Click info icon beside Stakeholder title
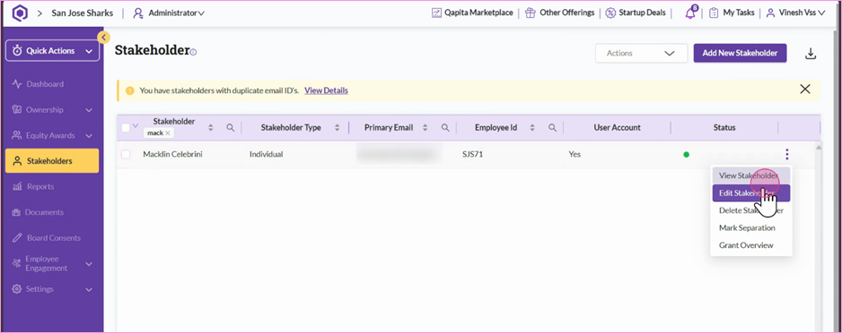The image size is (842, 333). [x=193, y=53]
